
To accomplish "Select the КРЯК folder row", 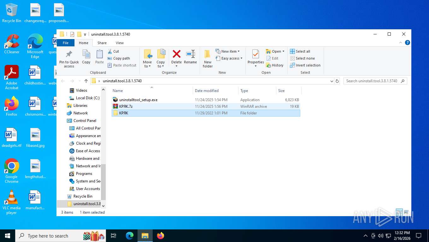I will point(206,113).
